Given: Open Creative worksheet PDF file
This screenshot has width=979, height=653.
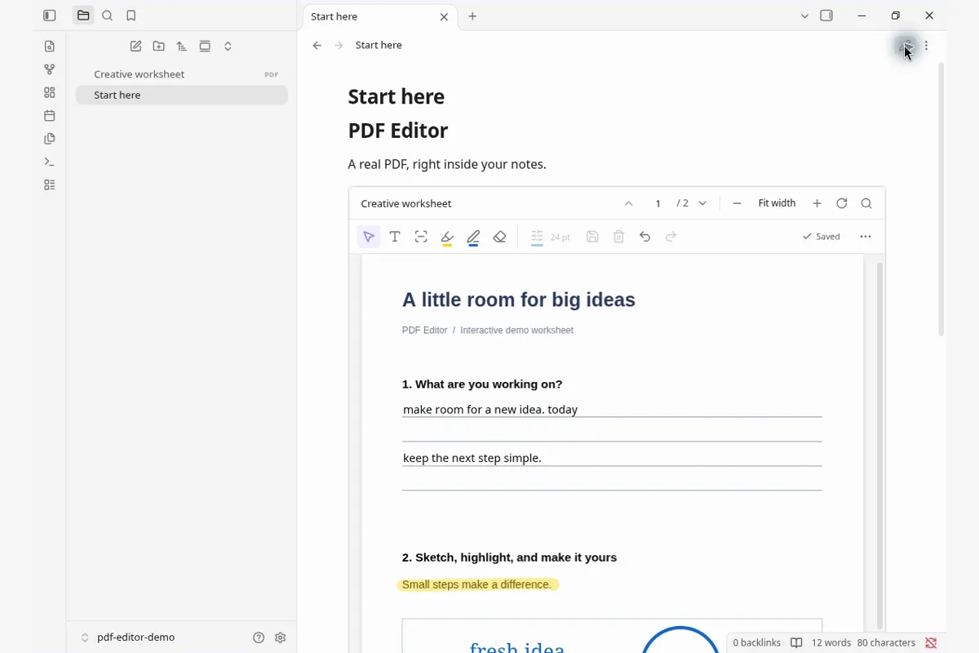Looking at the screenshot, I should pos(181,74).
